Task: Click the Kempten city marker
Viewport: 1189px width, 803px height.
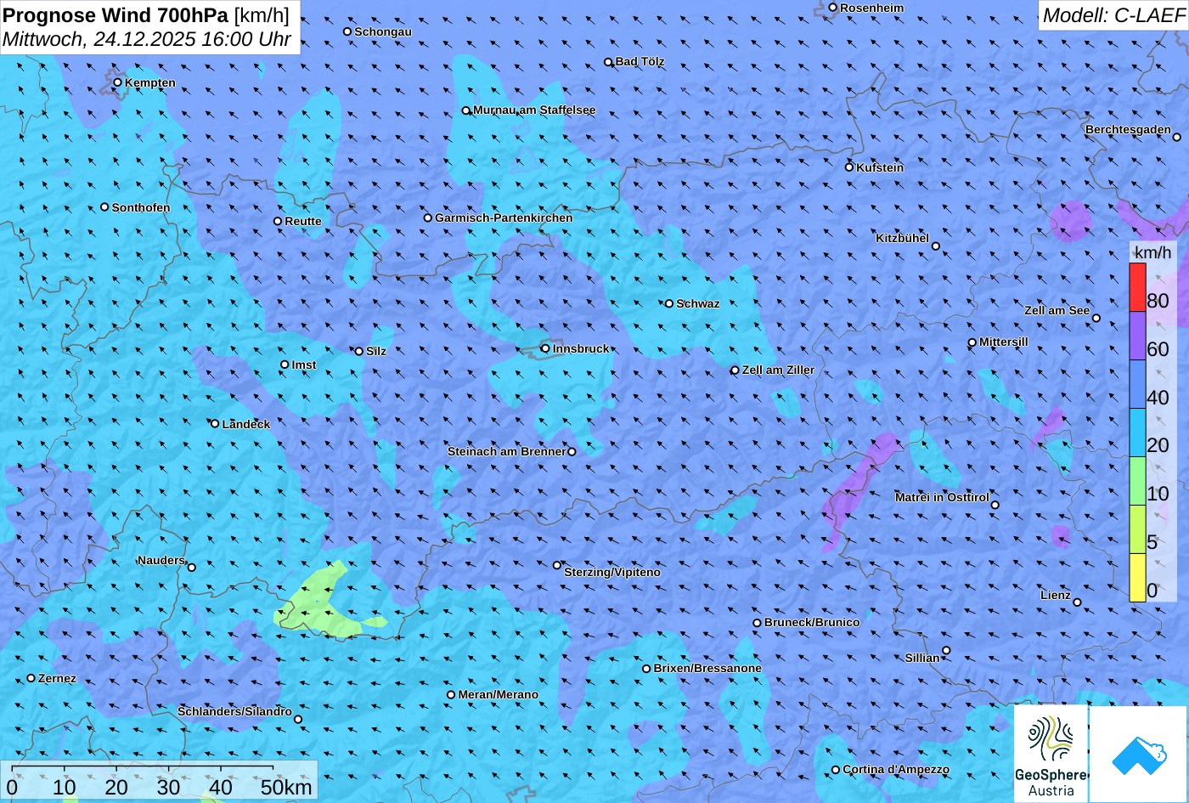Action: tap(118, 82)
